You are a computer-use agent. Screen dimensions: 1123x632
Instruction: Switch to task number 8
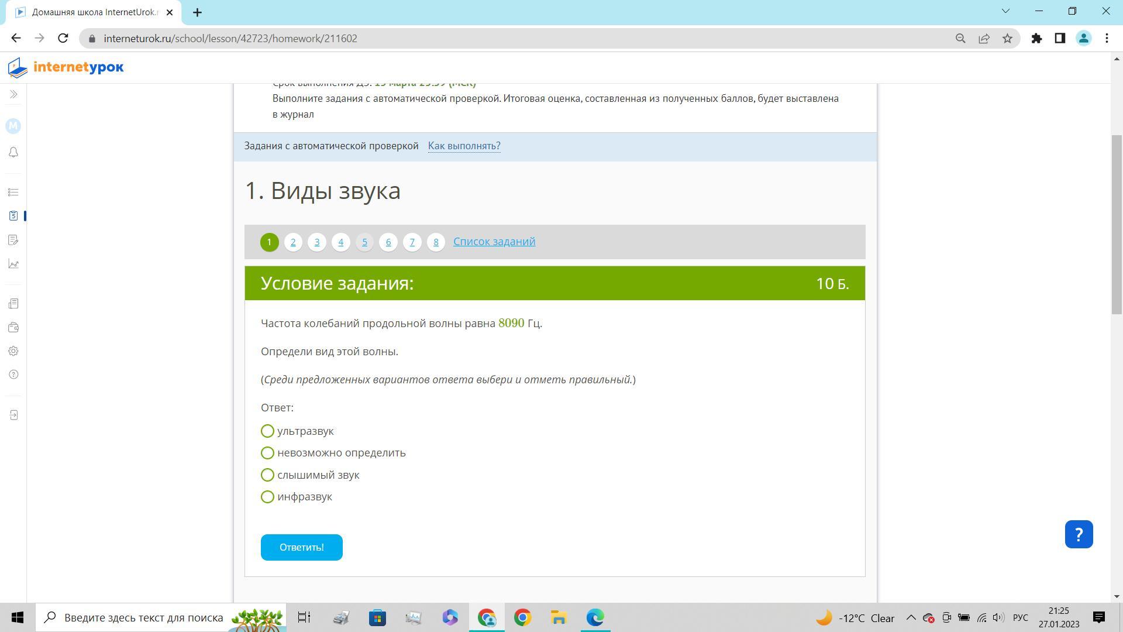click(436, 242)
